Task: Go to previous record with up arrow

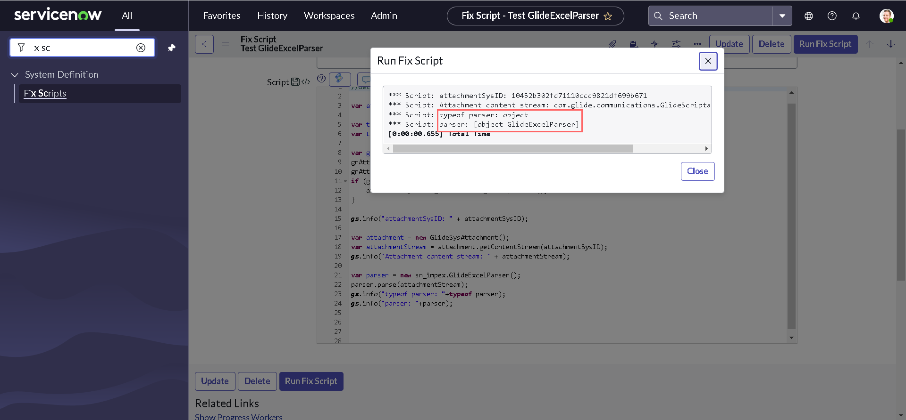Action: (870, 44)
